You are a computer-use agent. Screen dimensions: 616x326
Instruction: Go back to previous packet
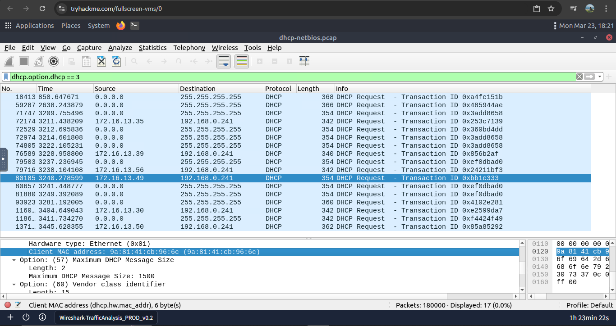coord(149,61)
